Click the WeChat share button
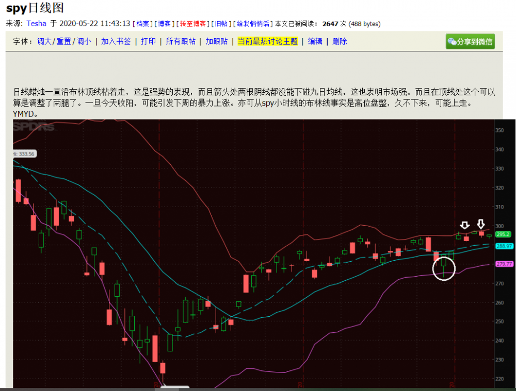The image size is (516, 391). (470, 41)
